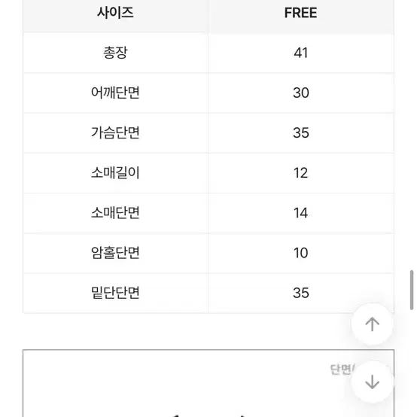Click the value 10 for 암홀단면

point(301,253)
